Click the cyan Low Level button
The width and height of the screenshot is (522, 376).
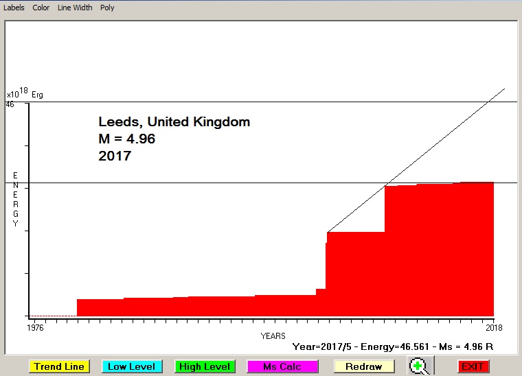pos(132,366)
